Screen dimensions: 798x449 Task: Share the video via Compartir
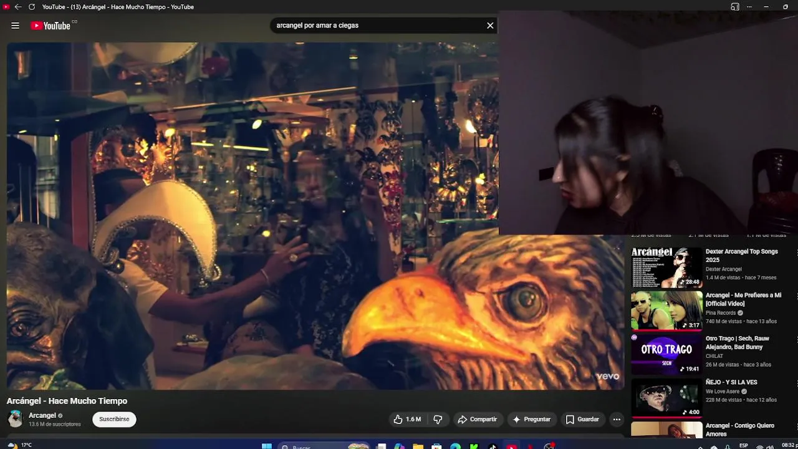click(478, 419)
